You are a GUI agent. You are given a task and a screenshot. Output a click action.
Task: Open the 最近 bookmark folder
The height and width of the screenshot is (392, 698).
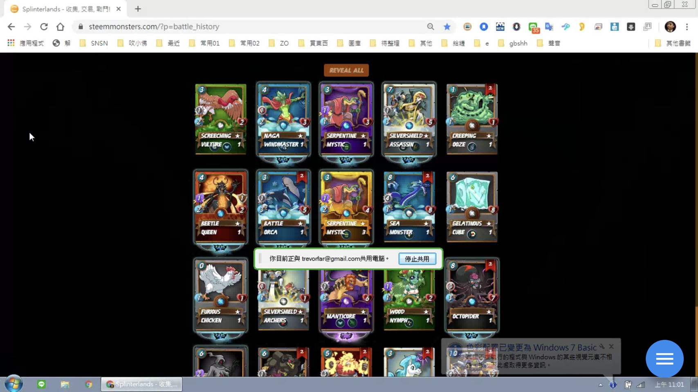(x=168, y=43)
